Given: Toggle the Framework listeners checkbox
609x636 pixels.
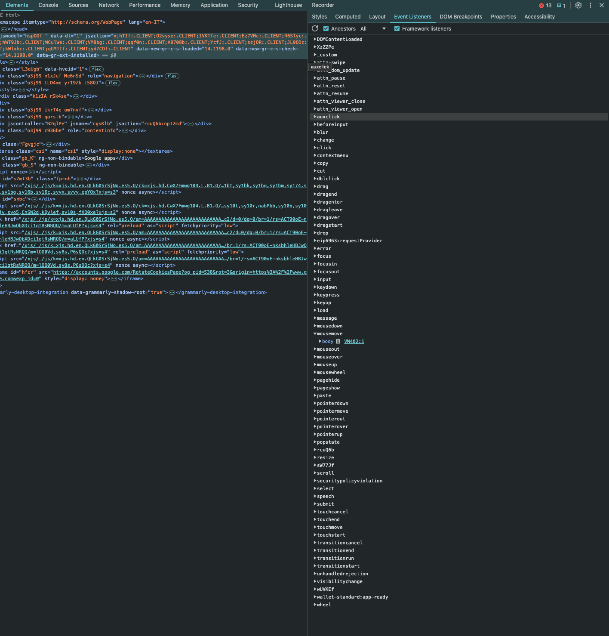Looking at the screenshot, I should tap(397, 28).
